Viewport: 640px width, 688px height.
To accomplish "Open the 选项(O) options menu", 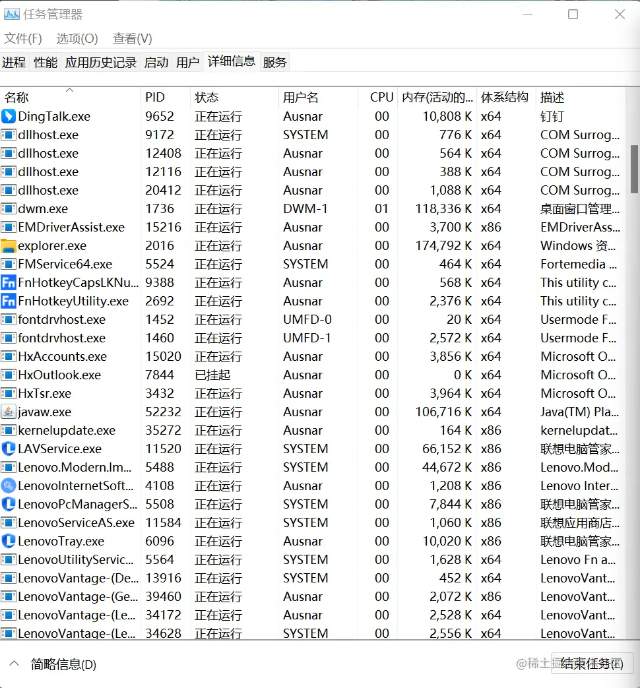I will pyautogui.click(x=76, y=38).
